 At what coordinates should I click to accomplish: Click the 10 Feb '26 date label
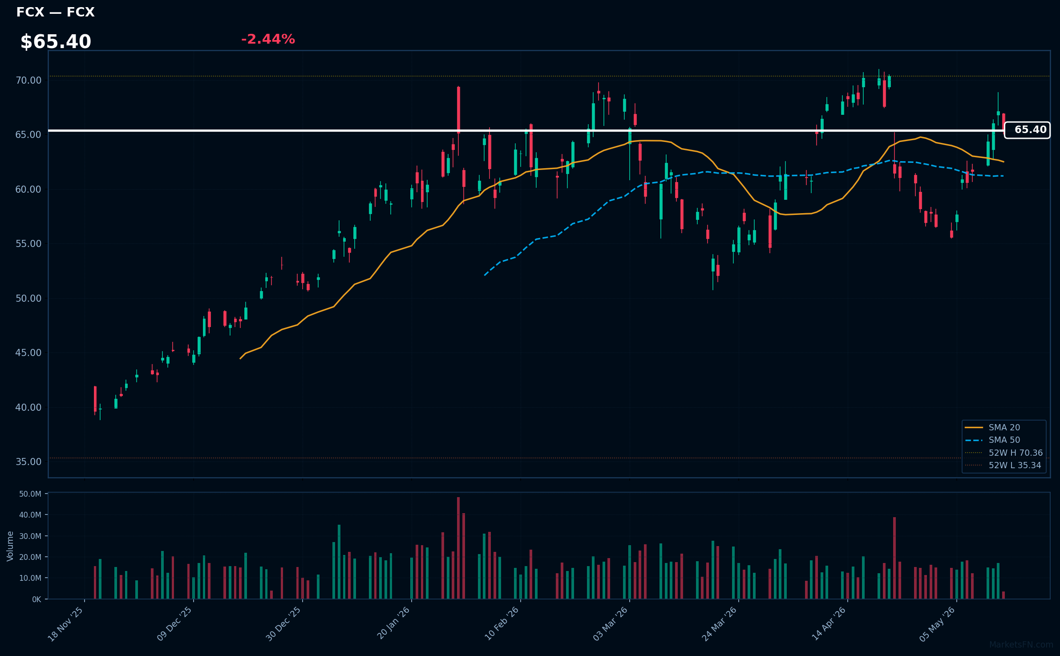tap(502, 624)
